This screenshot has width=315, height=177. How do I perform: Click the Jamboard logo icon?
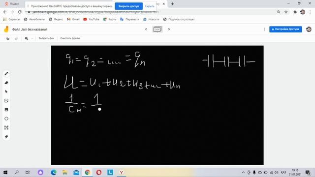click(6, 29)
